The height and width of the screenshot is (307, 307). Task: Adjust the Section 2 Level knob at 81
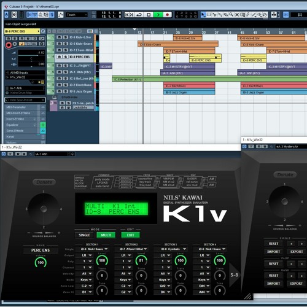point(141,260)
